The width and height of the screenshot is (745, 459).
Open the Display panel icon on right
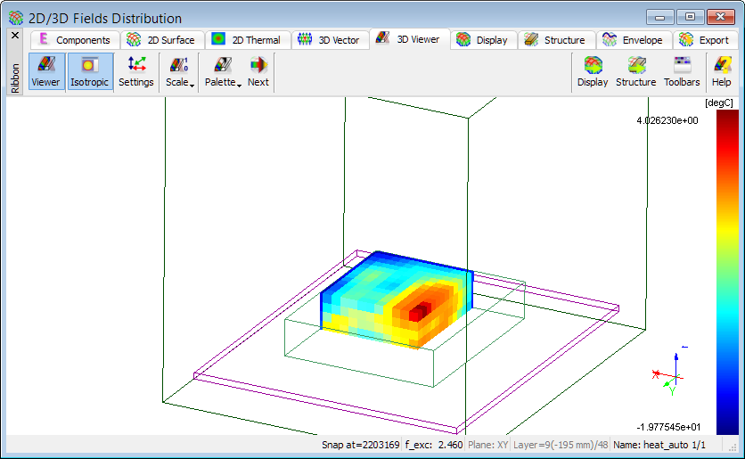tap(592, 71)
